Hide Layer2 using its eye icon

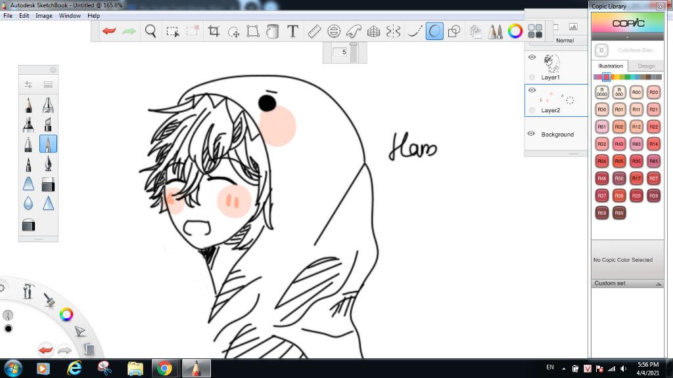tap(532, 90)
